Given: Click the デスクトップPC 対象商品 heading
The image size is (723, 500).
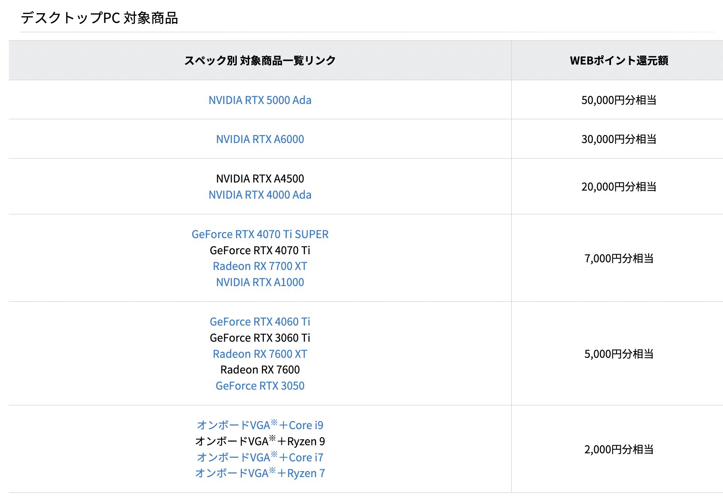Looking at the screenshot, I should pos(99,18).
